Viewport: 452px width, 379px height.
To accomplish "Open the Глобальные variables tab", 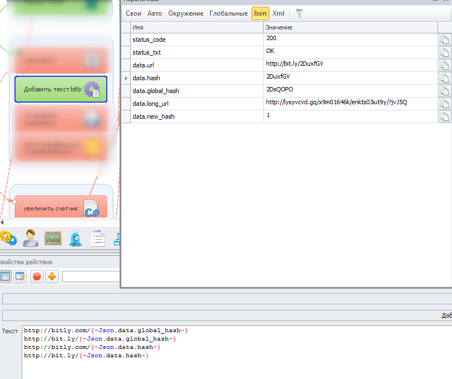I will pos(229,13).
